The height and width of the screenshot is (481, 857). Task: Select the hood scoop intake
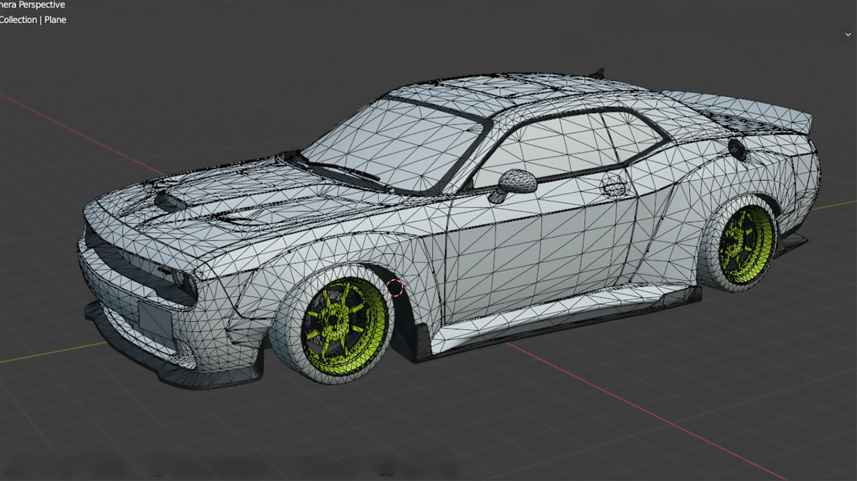click(171, 201)
